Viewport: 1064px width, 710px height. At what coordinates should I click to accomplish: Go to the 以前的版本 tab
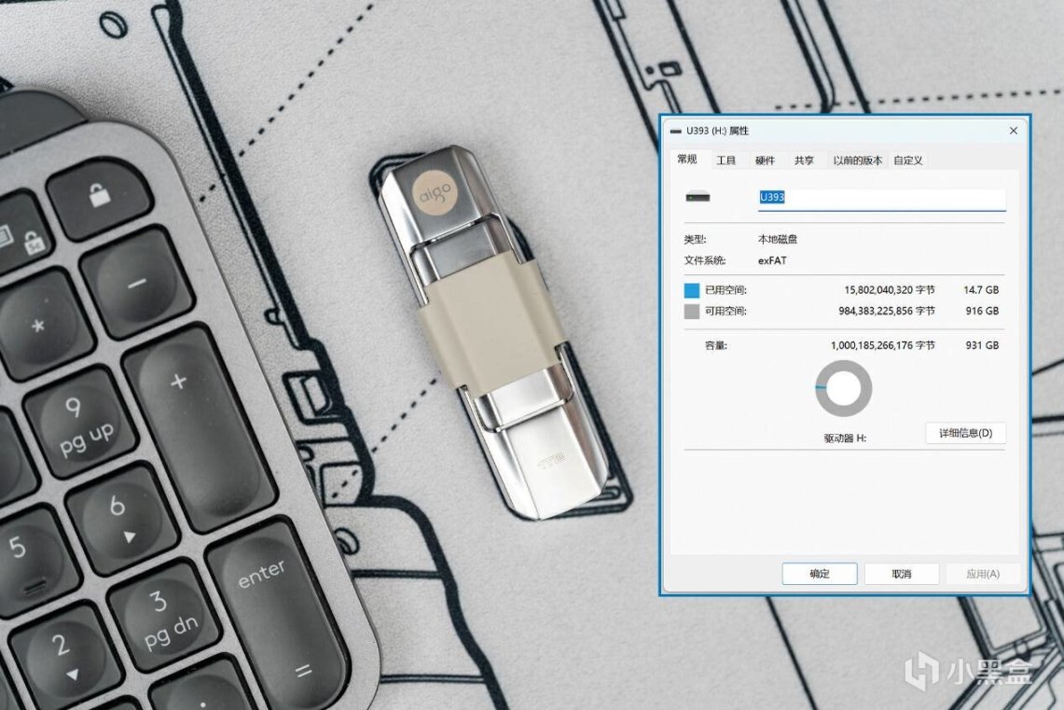pos(858,160)
